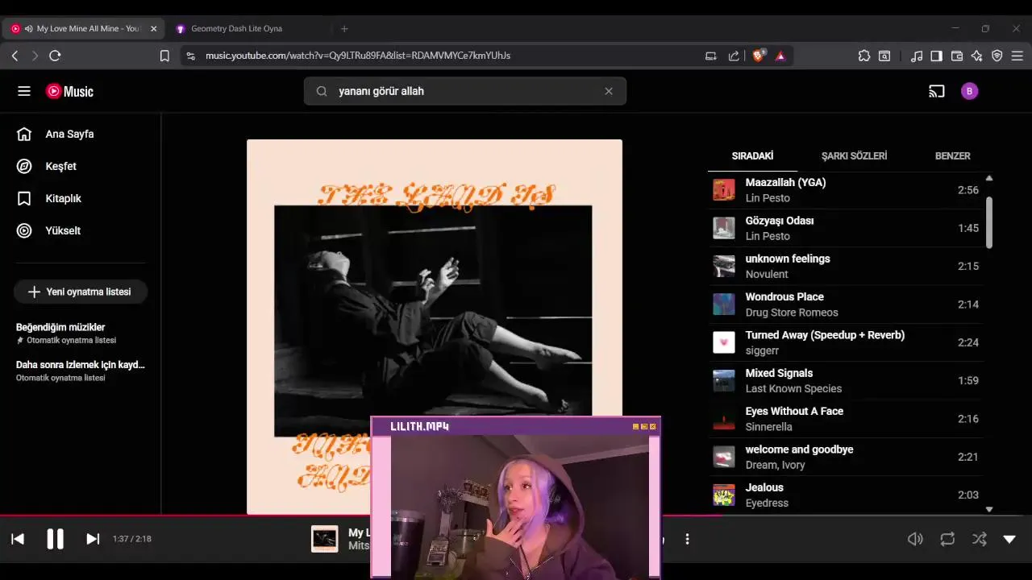Screen dimensions: 1032x580
Task: Reload the current page
Action: pyautogui.click(x=55, y=56)
